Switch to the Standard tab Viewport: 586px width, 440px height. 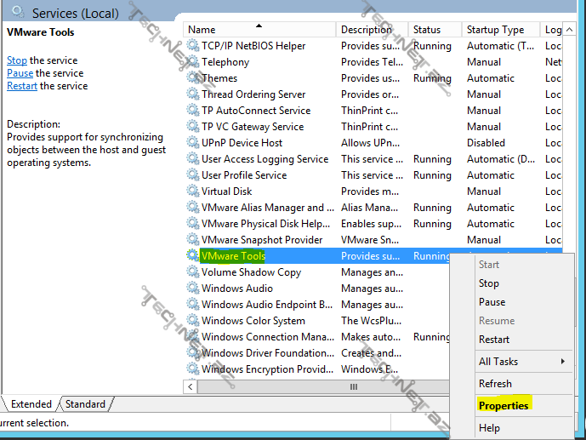85,404
